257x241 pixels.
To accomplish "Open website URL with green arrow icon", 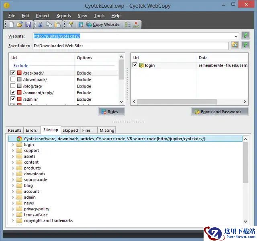I will click(x=245, y=35).
